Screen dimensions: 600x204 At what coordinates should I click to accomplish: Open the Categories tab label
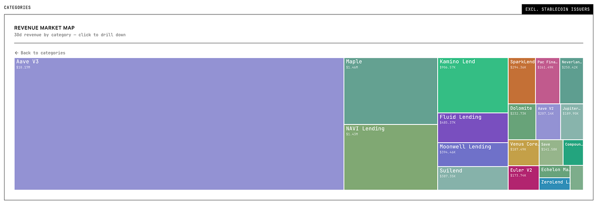point(17,7)
